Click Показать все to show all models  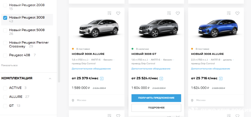[9, 65]
